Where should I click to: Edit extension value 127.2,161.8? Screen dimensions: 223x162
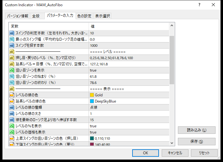129,64
